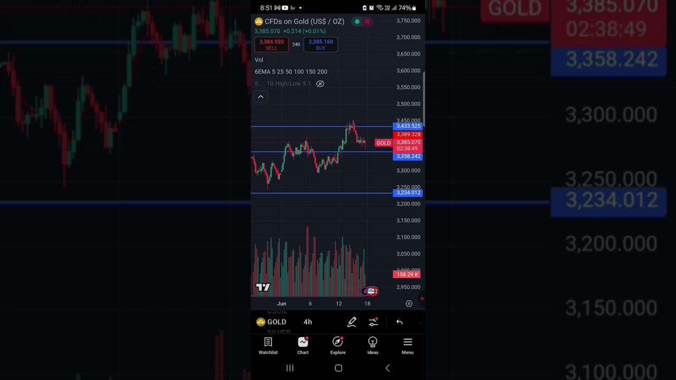Tap the 3,750.000 price scale label
676x380 pixels.
[x=408, y=21]
